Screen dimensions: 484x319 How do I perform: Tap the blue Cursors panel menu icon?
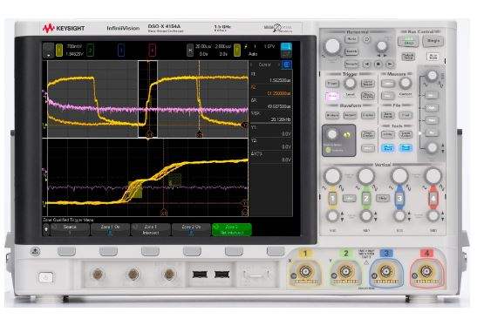(286, 64)
